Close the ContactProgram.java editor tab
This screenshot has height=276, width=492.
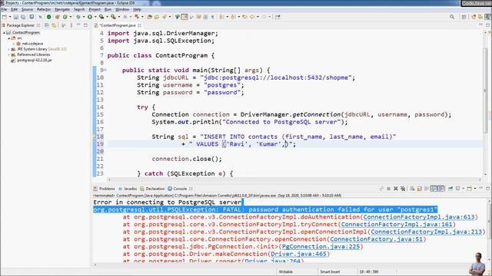click(x=139, y=25)
